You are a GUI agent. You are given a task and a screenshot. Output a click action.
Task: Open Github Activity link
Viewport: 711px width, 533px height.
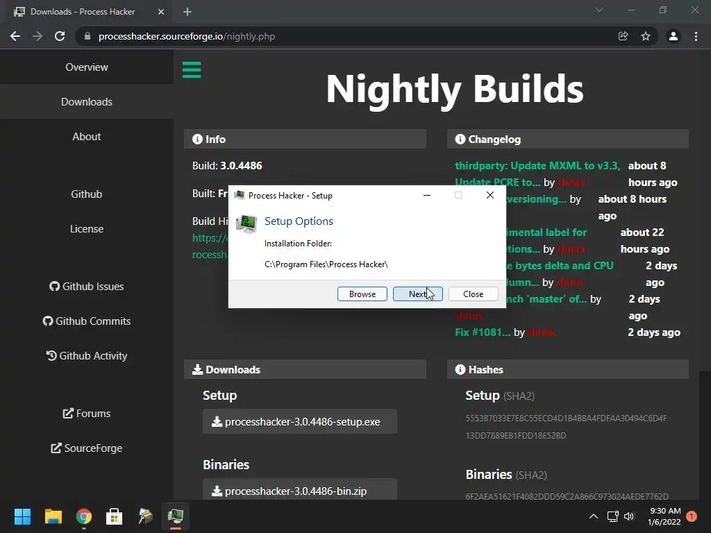pos(87,356)
